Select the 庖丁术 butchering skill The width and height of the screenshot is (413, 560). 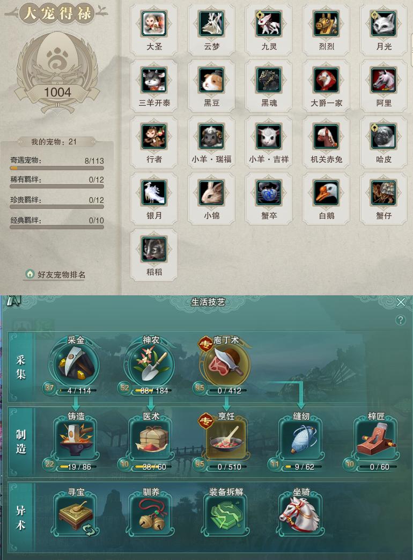(x=225, y=365)
